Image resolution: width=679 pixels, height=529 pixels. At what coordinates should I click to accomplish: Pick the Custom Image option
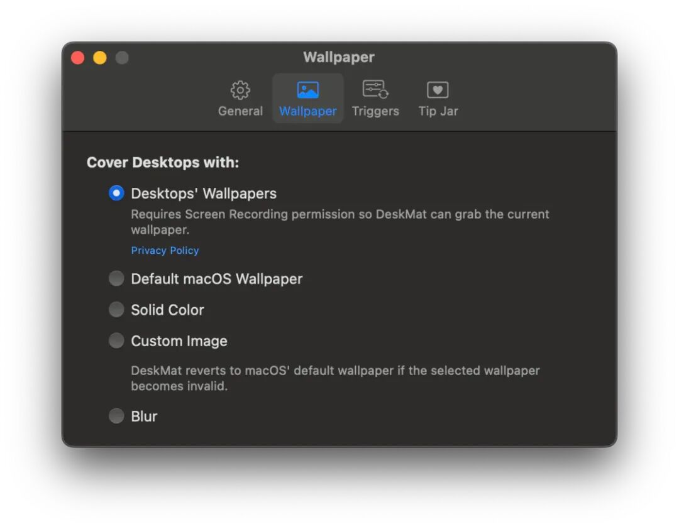point(116,341)
